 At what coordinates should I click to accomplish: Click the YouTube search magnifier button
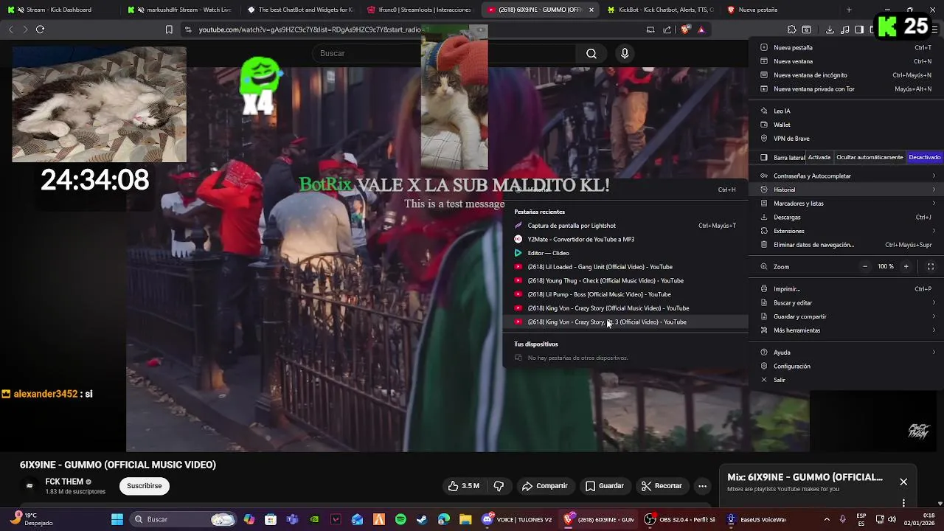click(x=591, y=53)
